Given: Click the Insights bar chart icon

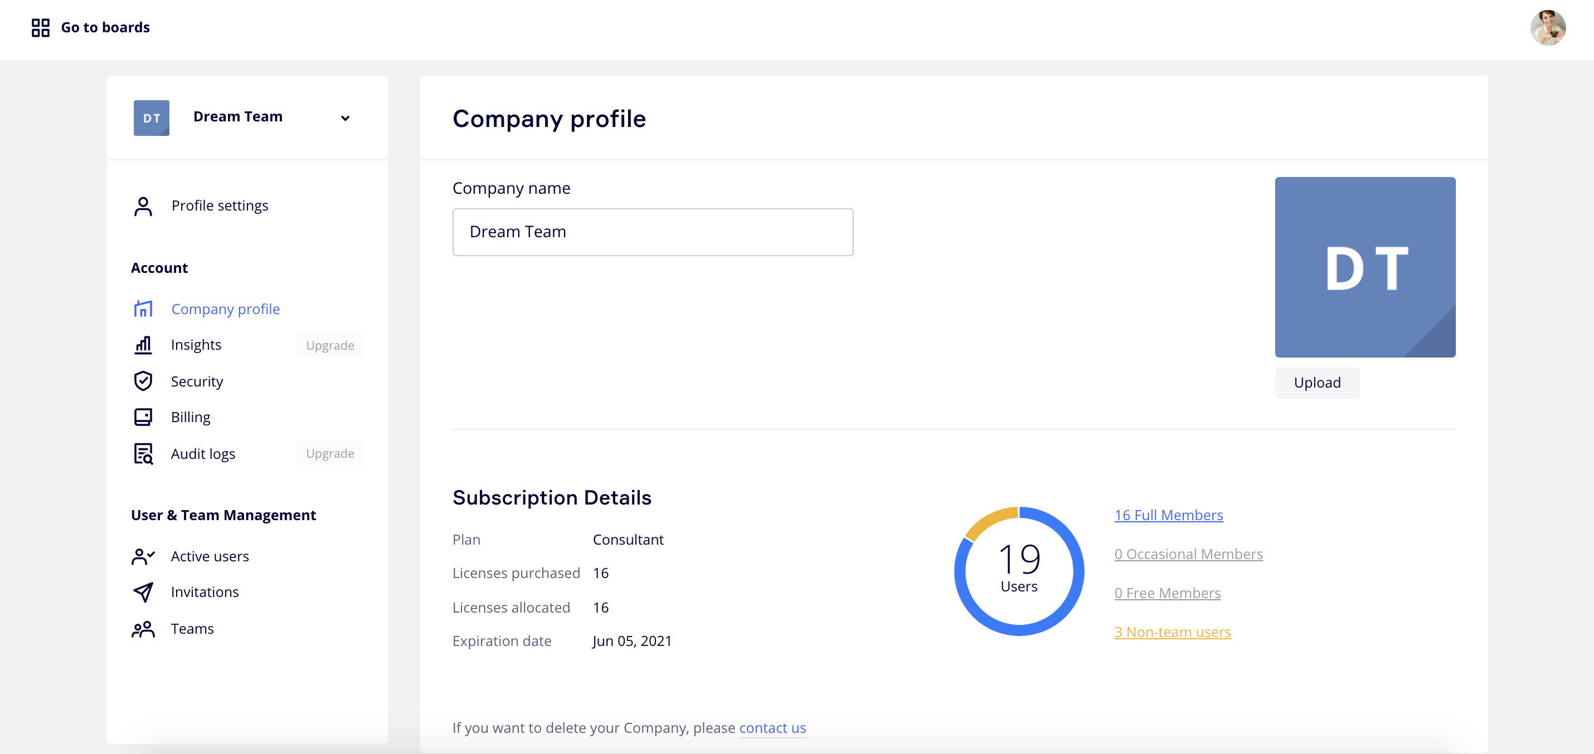Looking at the screenshot, I should [x=143, y=345].
